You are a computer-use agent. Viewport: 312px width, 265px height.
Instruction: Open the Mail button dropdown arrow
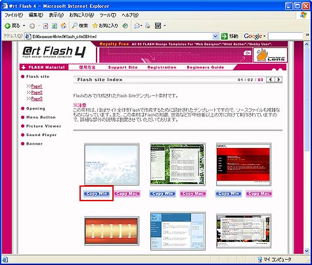pos(141,26)
